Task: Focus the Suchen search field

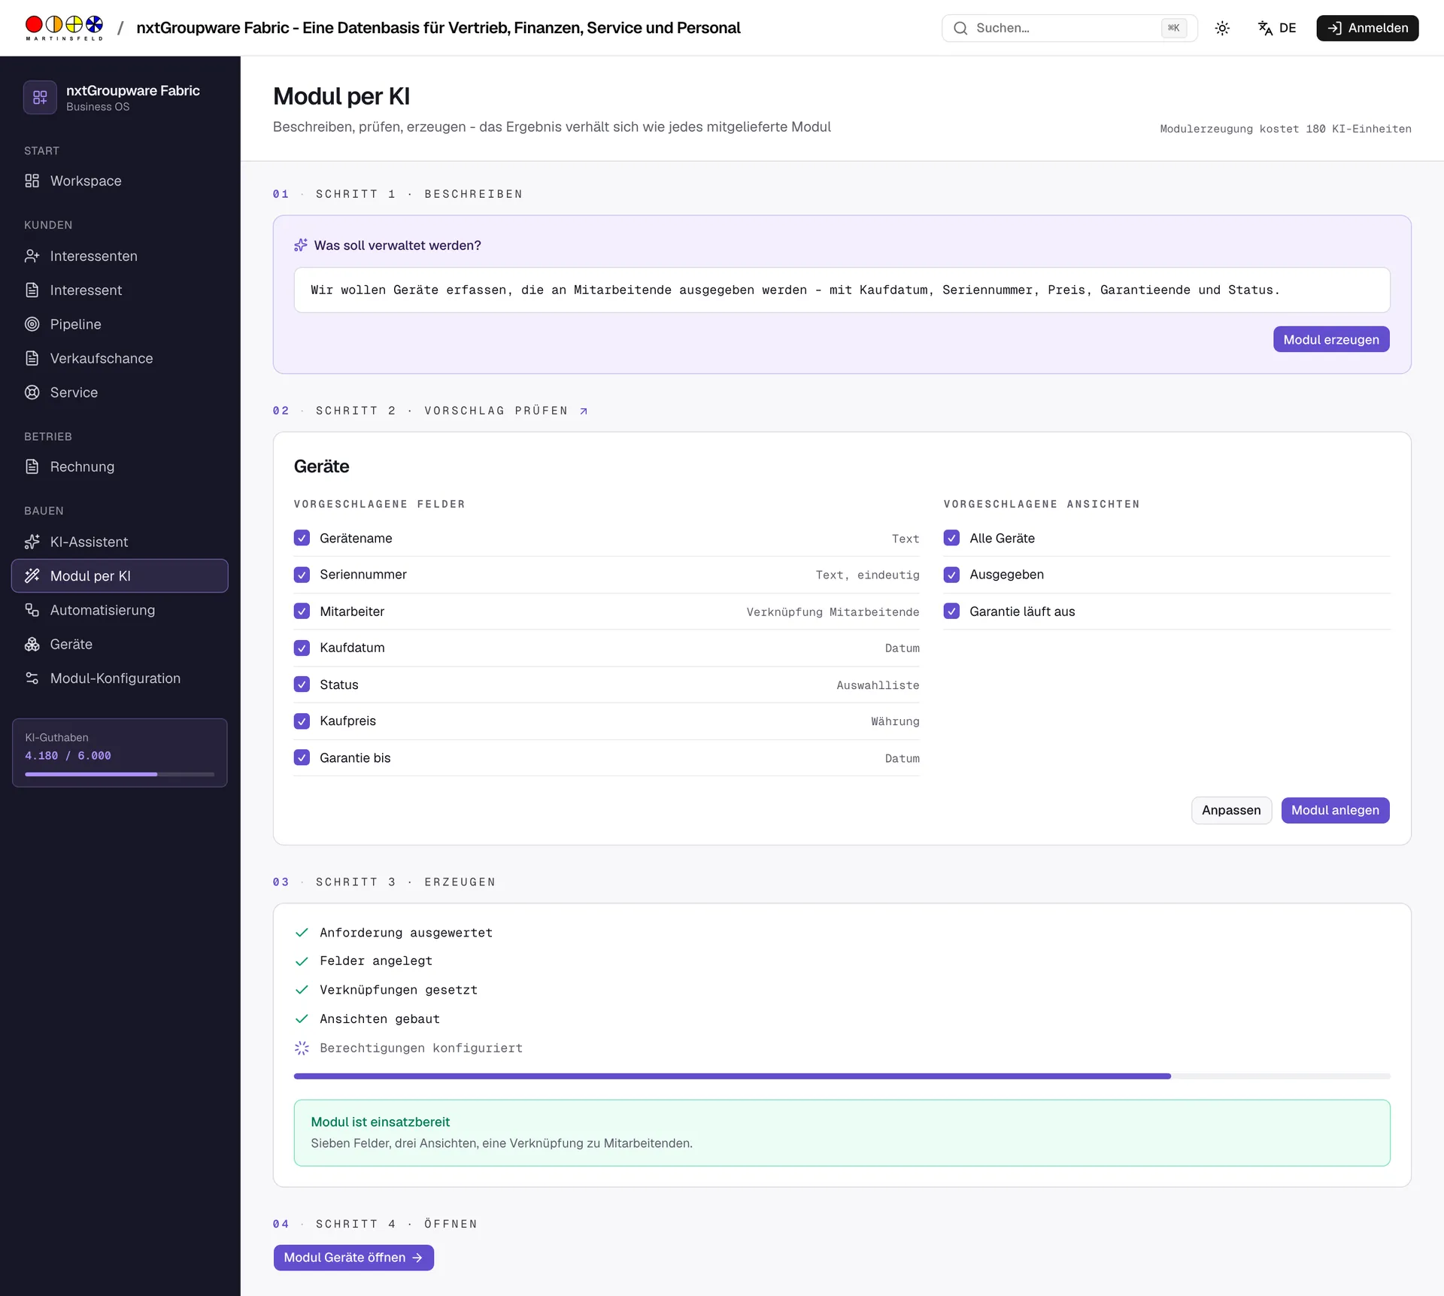Action: pos(1069,28)
